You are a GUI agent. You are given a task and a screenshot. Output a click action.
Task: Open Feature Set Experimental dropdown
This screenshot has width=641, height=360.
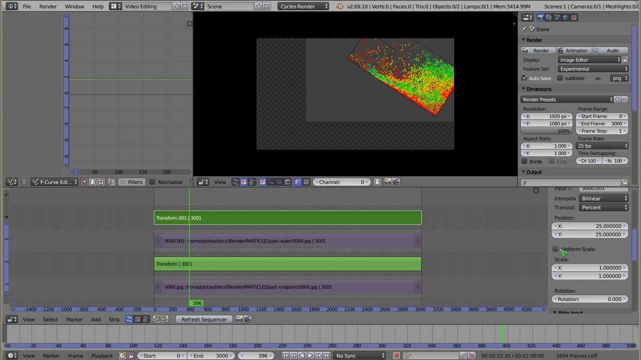click(x=593, y=69)
